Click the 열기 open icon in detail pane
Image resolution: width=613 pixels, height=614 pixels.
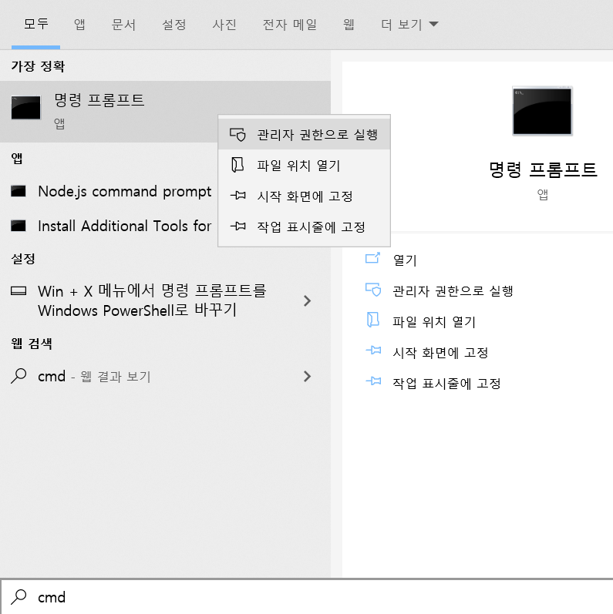click(372, 258)
